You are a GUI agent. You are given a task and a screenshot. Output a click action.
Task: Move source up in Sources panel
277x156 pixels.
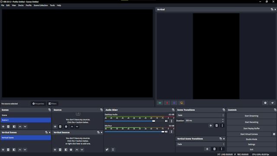coord(72,127)
